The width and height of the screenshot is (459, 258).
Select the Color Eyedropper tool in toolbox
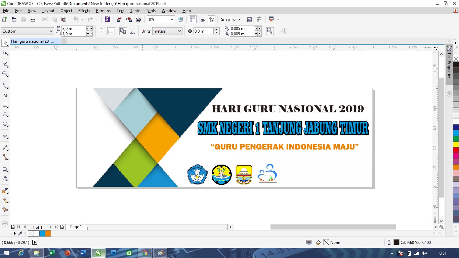click(x=5, y=190)
